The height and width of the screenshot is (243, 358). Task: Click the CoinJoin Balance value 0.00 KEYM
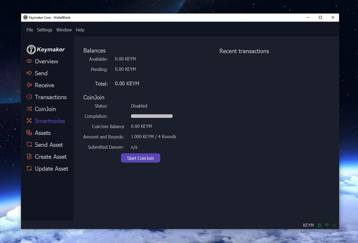(x=141, y=127)
